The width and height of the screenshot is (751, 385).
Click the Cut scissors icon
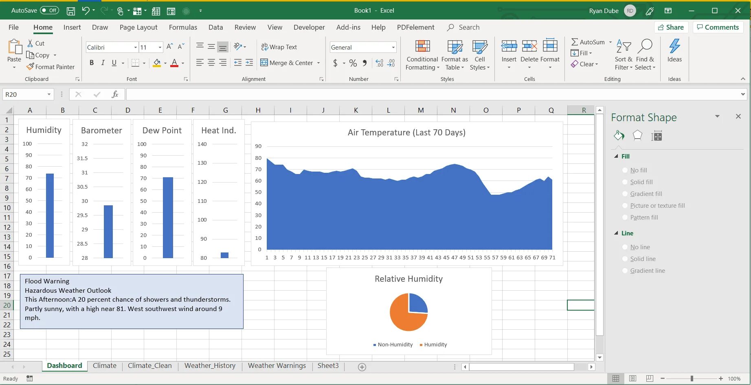[x=30, y=43]
